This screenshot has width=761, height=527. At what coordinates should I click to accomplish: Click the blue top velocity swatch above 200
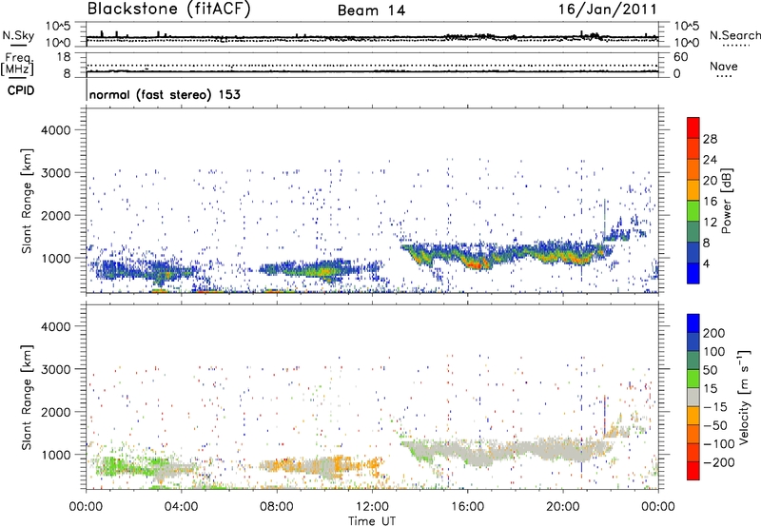[693, 323]
